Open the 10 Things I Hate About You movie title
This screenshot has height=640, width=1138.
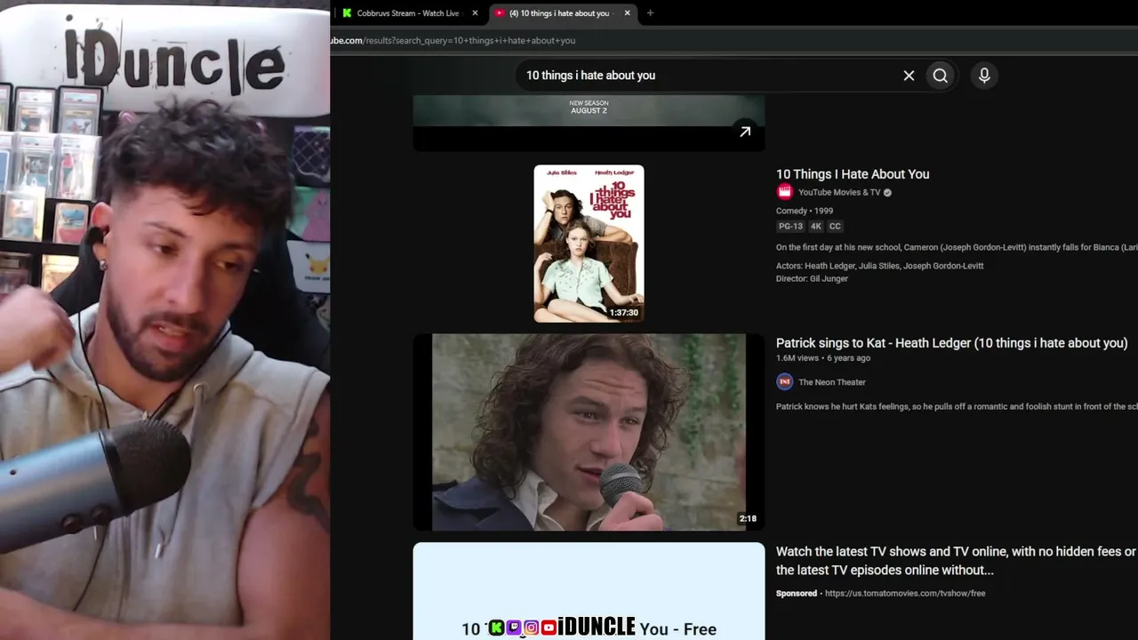pos(853,174)
